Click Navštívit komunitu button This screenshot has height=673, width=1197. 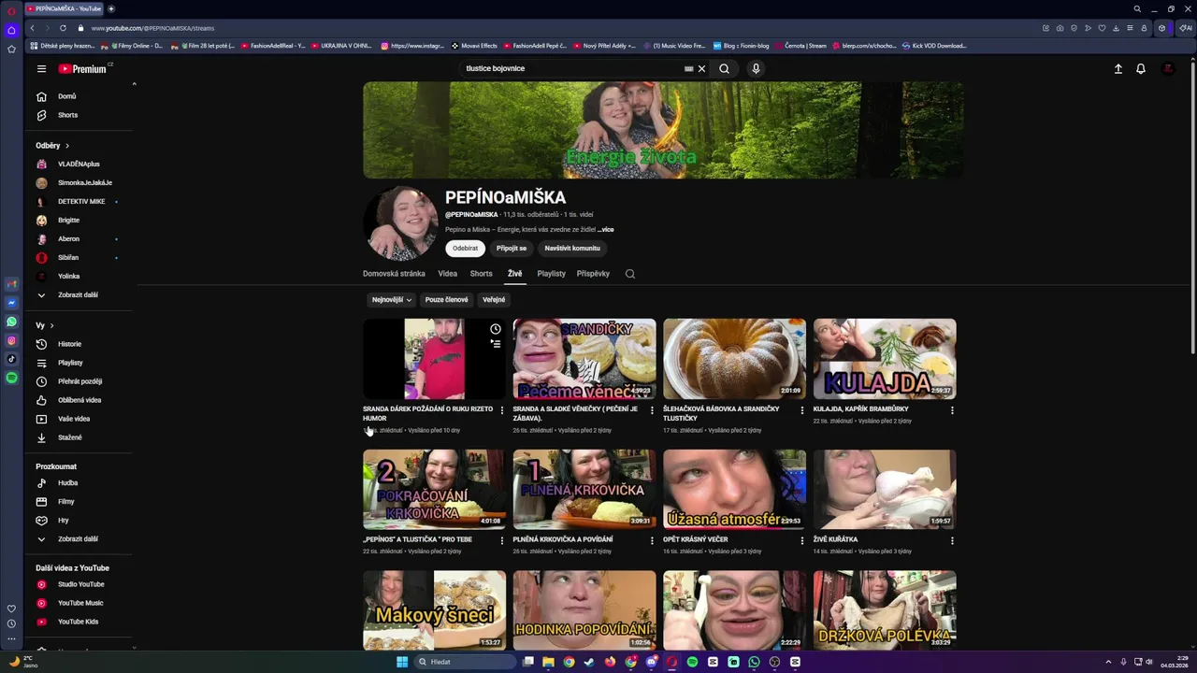[x=572, y=249]
